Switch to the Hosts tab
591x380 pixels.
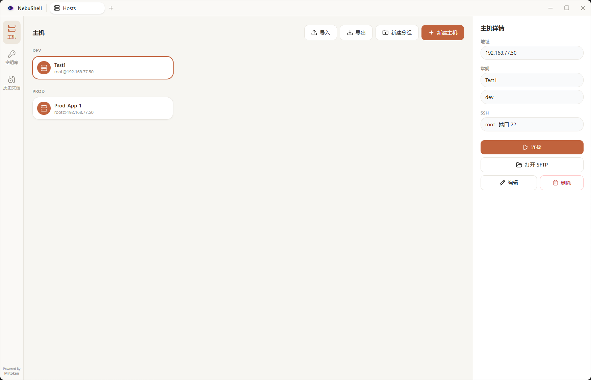point(77,8)
